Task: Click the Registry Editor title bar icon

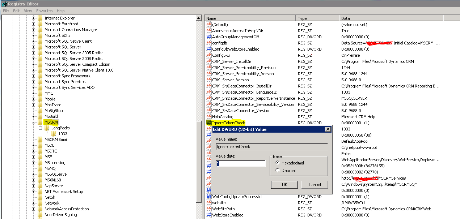Action: (4, 4)
